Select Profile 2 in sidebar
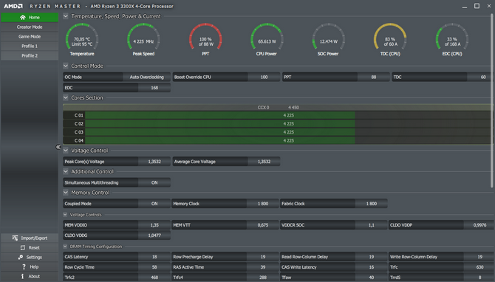This screenshot has height=282, width=495. (x=30, y=55)
